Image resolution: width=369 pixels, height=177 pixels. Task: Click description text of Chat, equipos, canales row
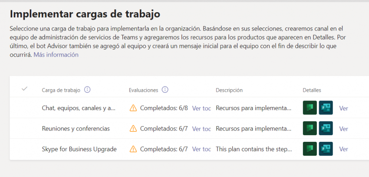pyautogui.click(x=254, y=108)
